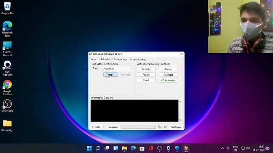Select the Office toolkit icon at bottom
Image resolution: width=273 pixels, height=153 pixels.
tap(159, 127)
